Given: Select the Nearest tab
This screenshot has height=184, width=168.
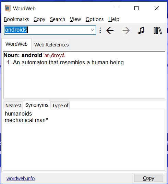Looking at the screenshot, I should point(13,106).
